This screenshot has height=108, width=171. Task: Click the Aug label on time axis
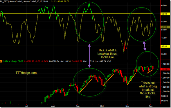click(53, 106)
